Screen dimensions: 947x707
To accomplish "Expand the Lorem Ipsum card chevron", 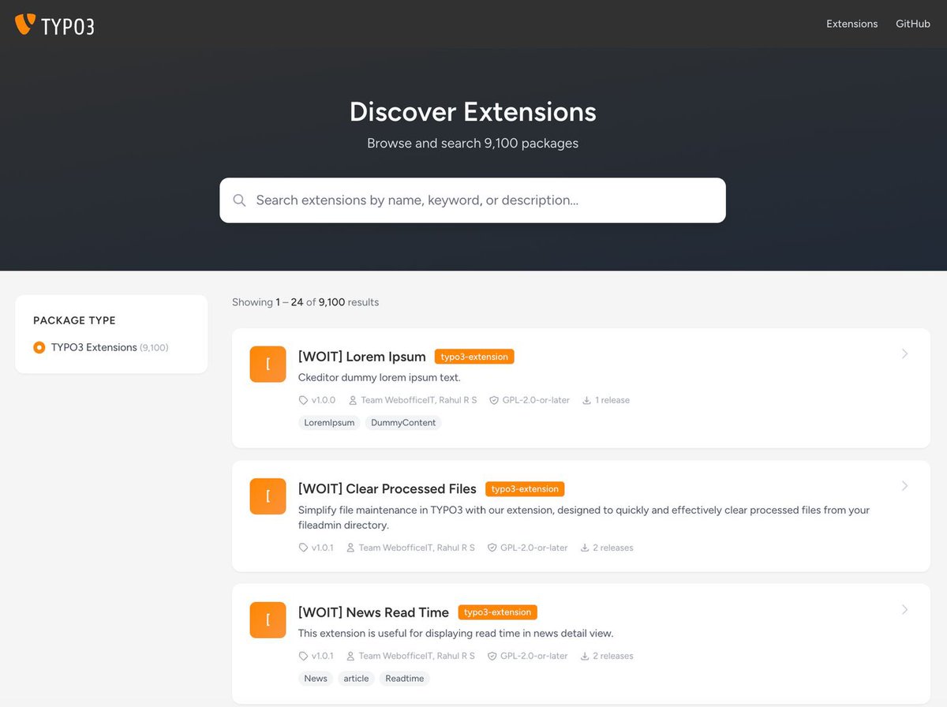I will [905, 353].
